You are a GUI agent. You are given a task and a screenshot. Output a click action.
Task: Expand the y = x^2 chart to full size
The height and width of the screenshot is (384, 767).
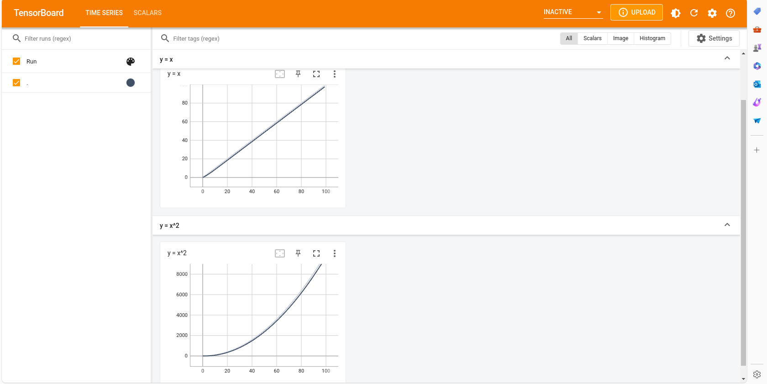tap(316, 253)
